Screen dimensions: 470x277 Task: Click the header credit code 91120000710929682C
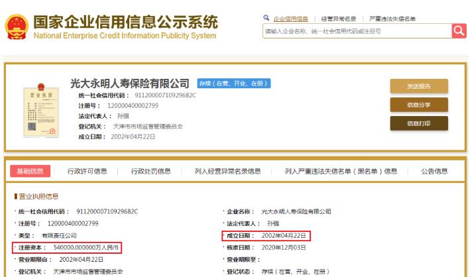(165, 95)
